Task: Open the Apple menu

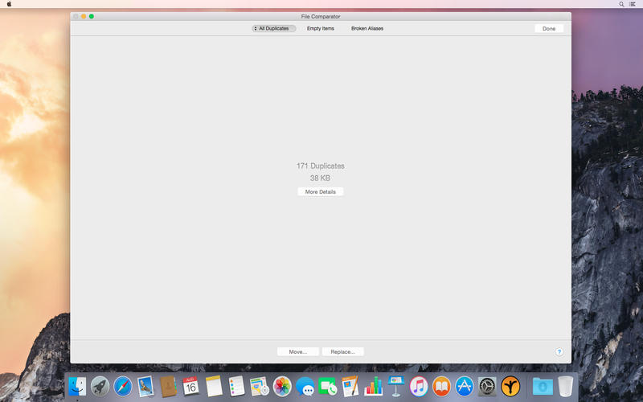Action: pyautogui.click(x=9, y=4)
